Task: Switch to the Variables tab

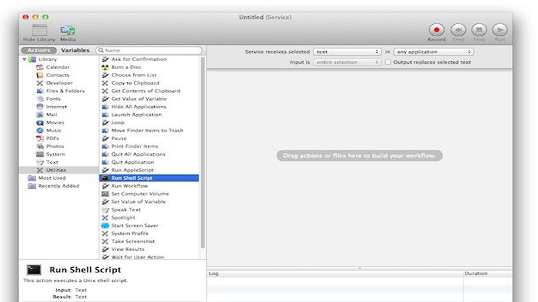Action: (x=75, y=50)
